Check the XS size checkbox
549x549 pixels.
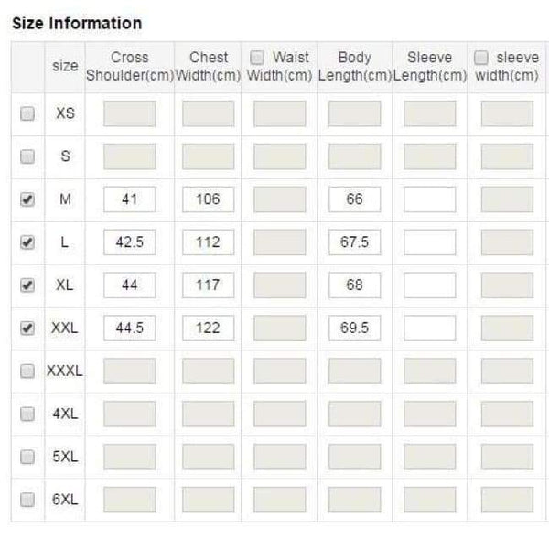27,114
